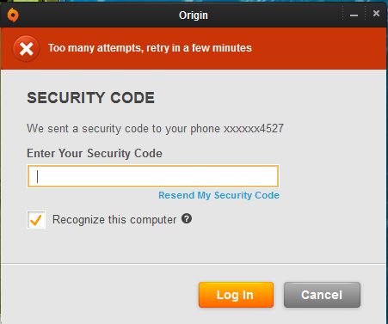This screenshot has height=324, width=388.
Task: Click the dotted grip left of minimize
Action: pyautogui.click(x=343, y=14)
